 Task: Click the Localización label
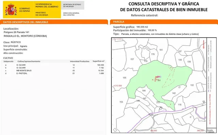(x=11, y=29)
